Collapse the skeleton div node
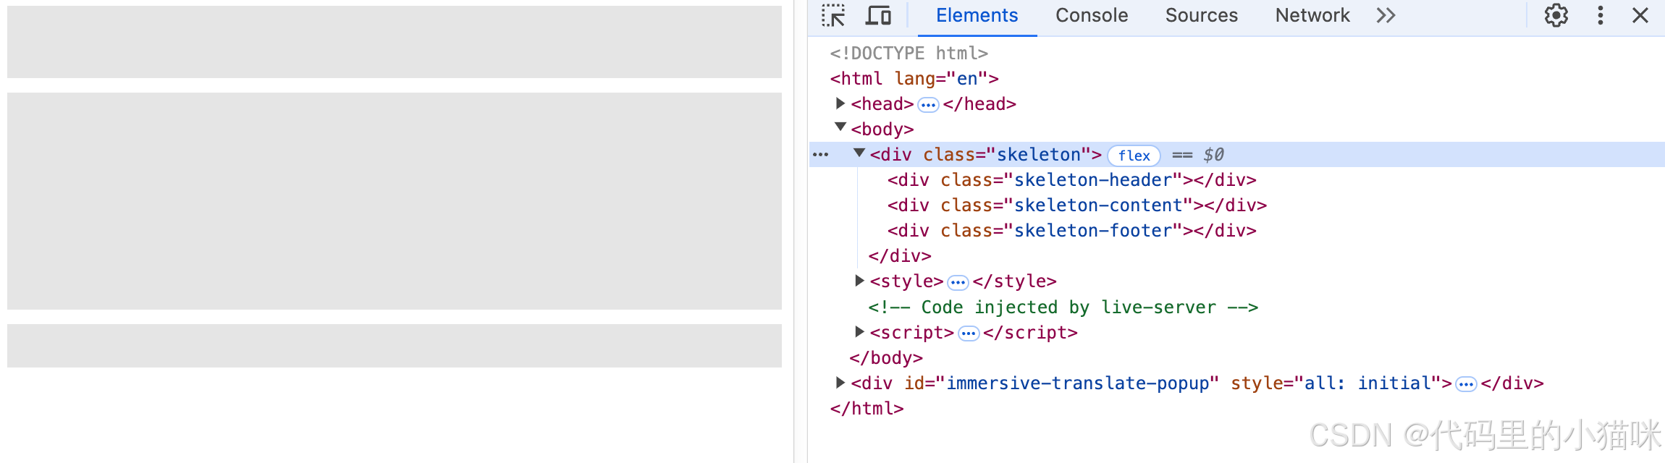The width and height of the screenshot is (1665, 463). coord(859,153)
